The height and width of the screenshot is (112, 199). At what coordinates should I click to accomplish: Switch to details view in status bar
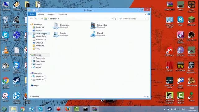tap(145, 97)
